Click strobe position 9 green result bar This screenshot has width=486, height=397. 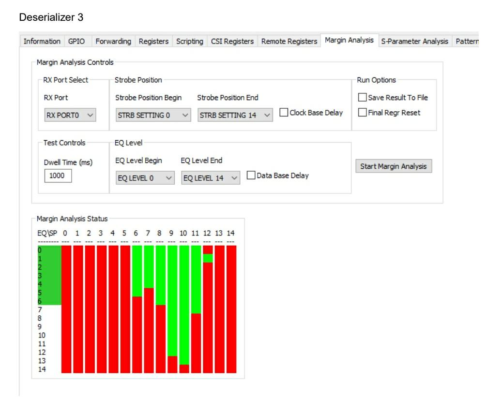click(x=173, y=301)
